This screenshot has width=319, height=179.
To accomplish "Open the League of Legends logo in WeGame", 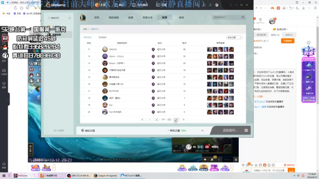I will [83, 18].
